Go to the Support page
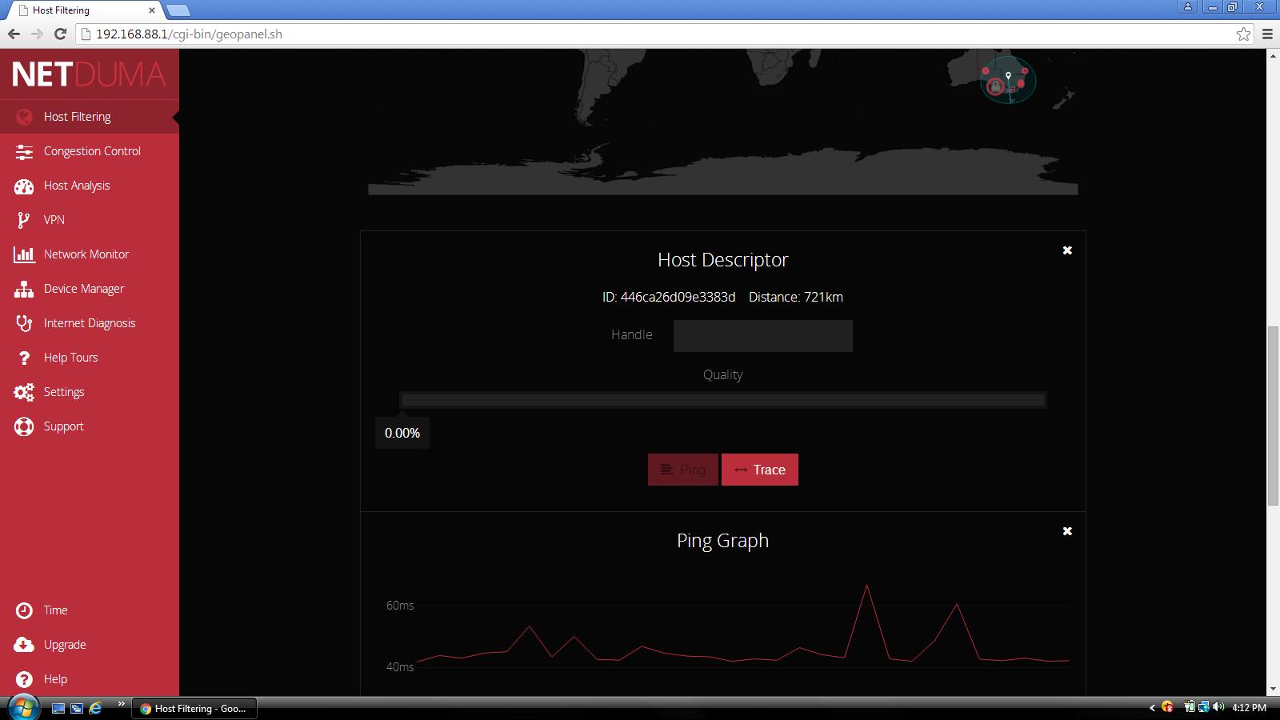 coord(90,426)
